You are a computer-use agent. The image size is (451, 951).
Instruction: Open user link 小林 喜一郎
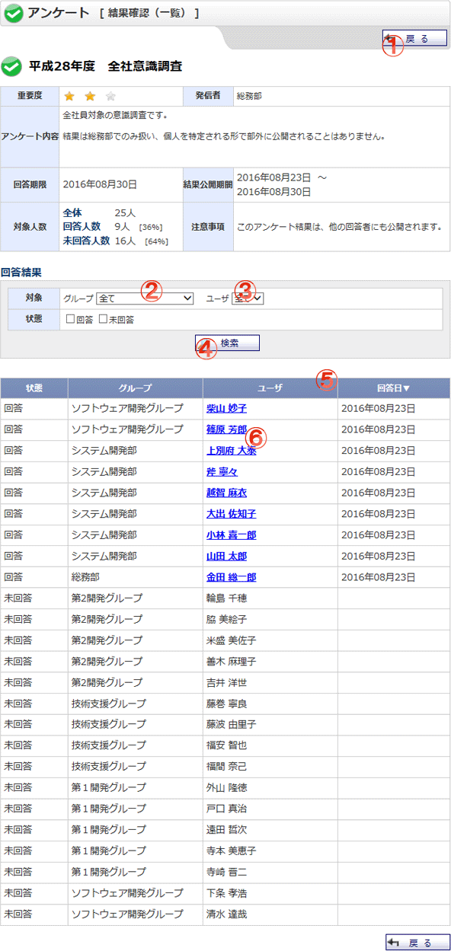[231, 535]
